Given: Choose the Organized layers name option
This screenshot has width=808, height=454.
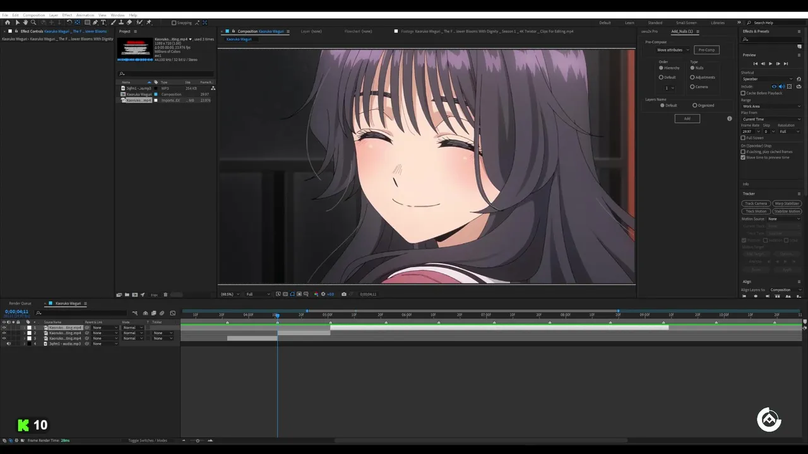Looking at the screenshot, I should 695,105.
